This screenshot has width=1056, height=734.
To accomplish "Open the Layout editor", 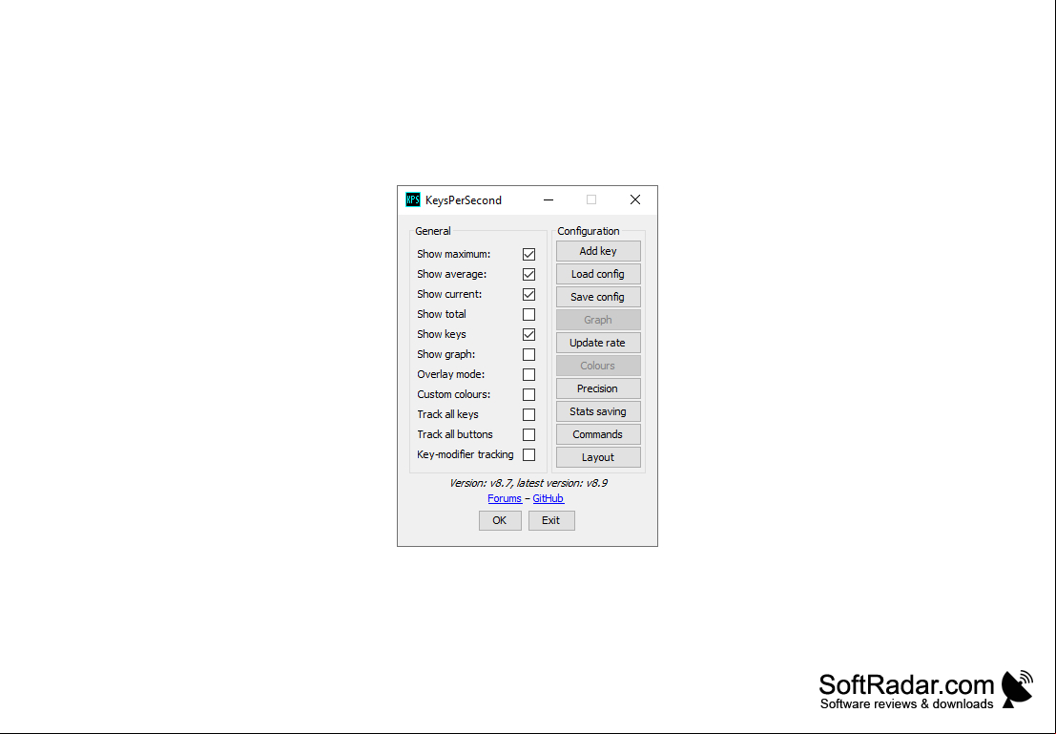I will click(598, 457).
